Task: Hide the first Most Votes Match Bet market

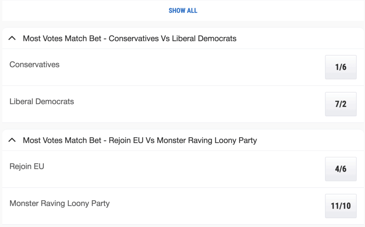Action: [12, 38]
